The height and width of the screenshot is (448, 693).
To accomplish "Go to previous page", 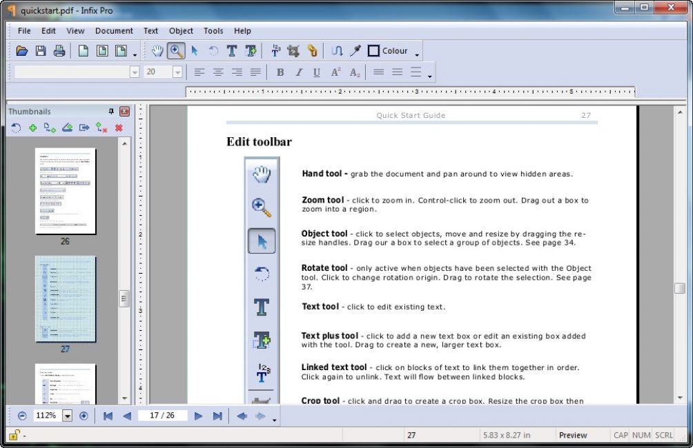I will point(127,416).
